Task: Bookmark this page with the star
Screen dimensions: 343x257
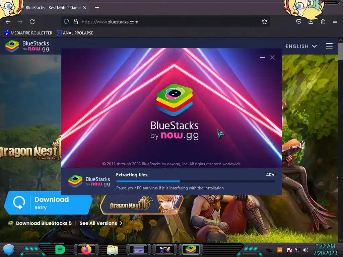Action: click(x=265, y=22)
